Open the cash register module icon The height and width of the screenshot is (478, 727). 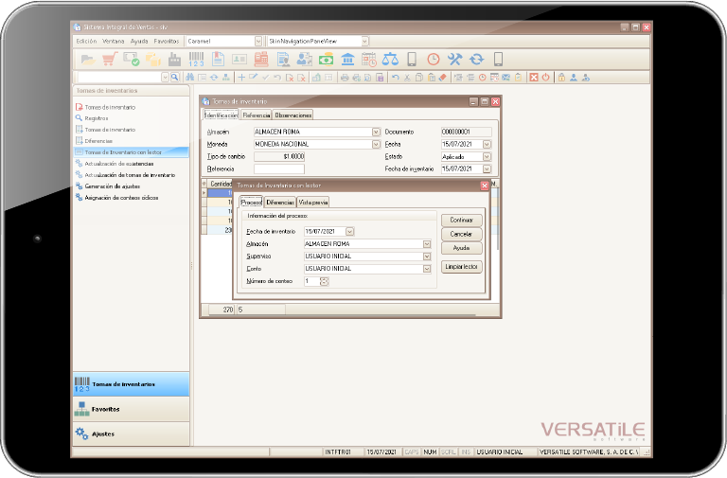(x=261, y=60)
